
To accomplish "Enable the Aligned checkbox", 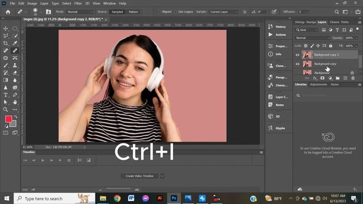I will pyautogui.click(x=159, y=12).
